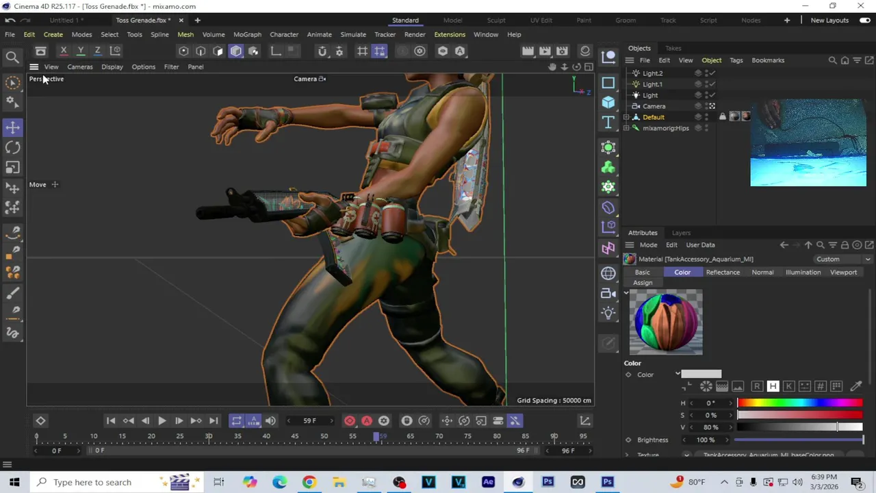
Task: Switch to the Reflectance tab
Action: [x=723, y=273]
